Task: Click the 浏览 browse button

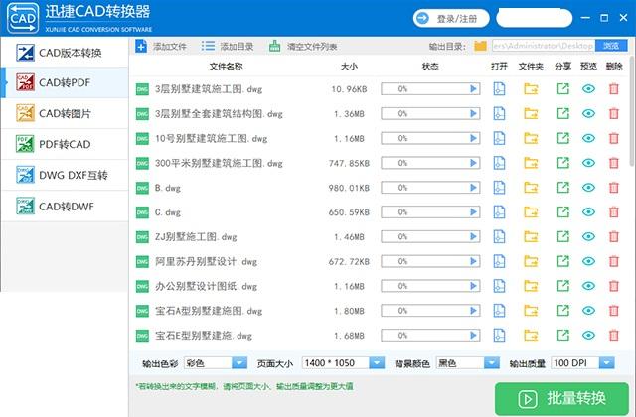Action: 611,46
